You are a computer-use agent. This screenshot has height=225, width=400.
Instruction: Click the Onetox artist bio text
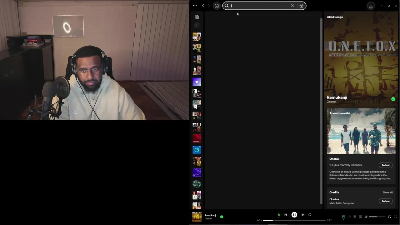click(x=360, y=175)
